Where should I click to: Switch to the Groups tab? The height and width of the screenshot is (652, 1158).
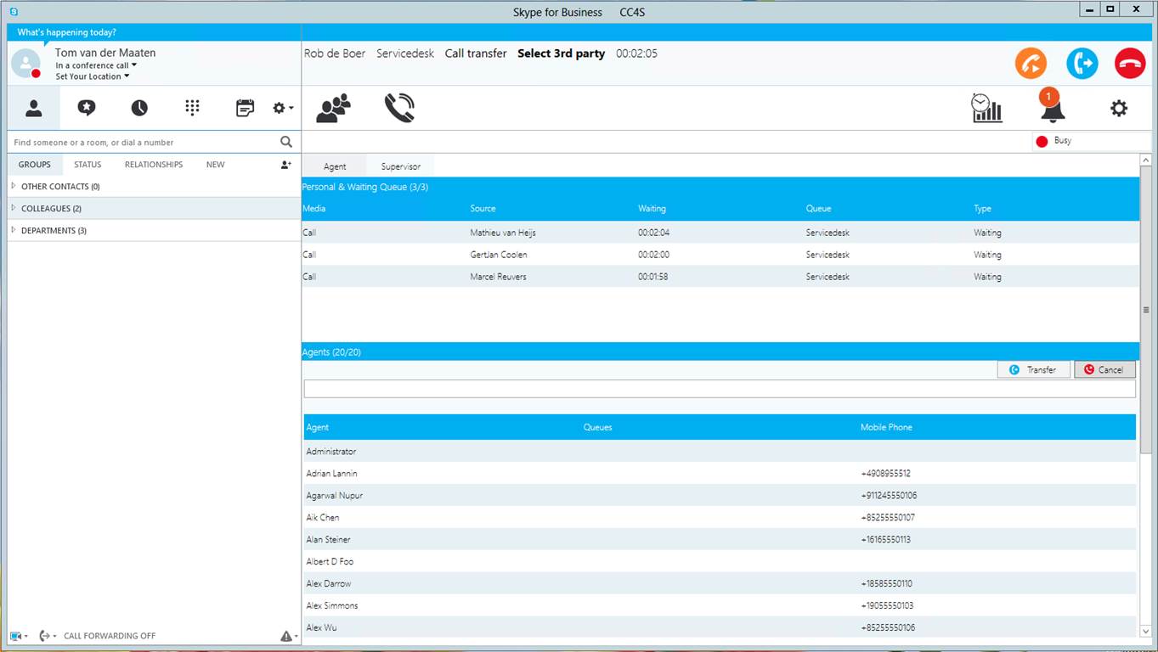[35, 165]
